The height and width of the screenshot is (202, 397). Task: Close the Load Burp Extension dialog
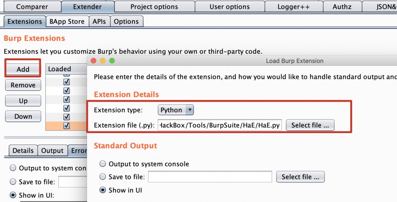click(94, 61)
